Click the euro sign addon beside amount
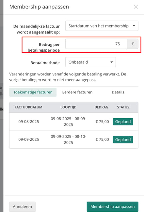 pyautogui.click(x=133, y=44)
